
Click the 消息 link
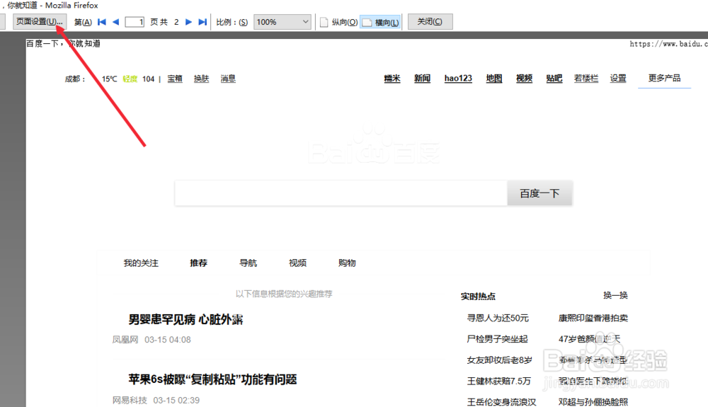pyautogui.click(x=228, y=79)
